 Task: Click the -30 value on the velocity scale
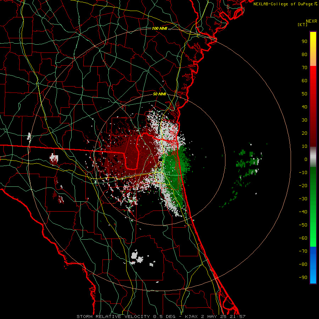click(303, 199)
